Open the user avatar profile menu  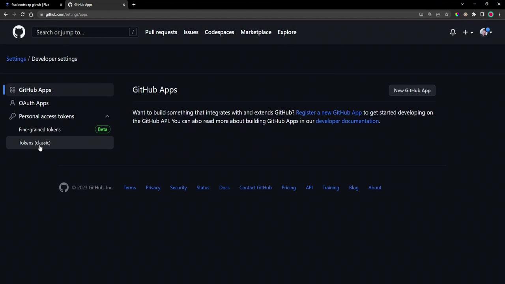485,32
